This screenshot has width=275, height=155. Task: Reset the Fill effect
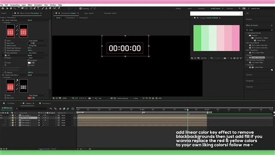(30, 56)
